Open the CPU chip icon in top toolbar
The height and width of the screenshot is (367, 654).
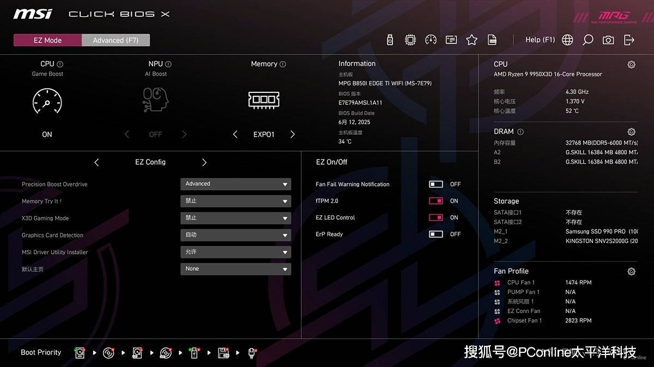[410, 40]
